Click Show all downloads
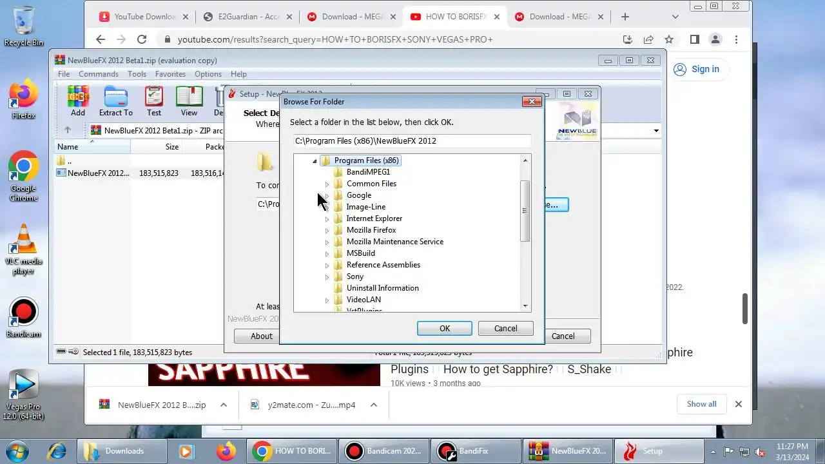 pyautogui.click(x=701, y=404)
